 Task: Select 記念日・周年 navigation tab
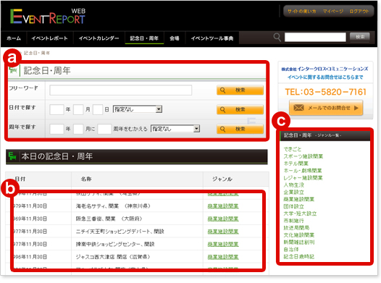(x=144, y=38)
